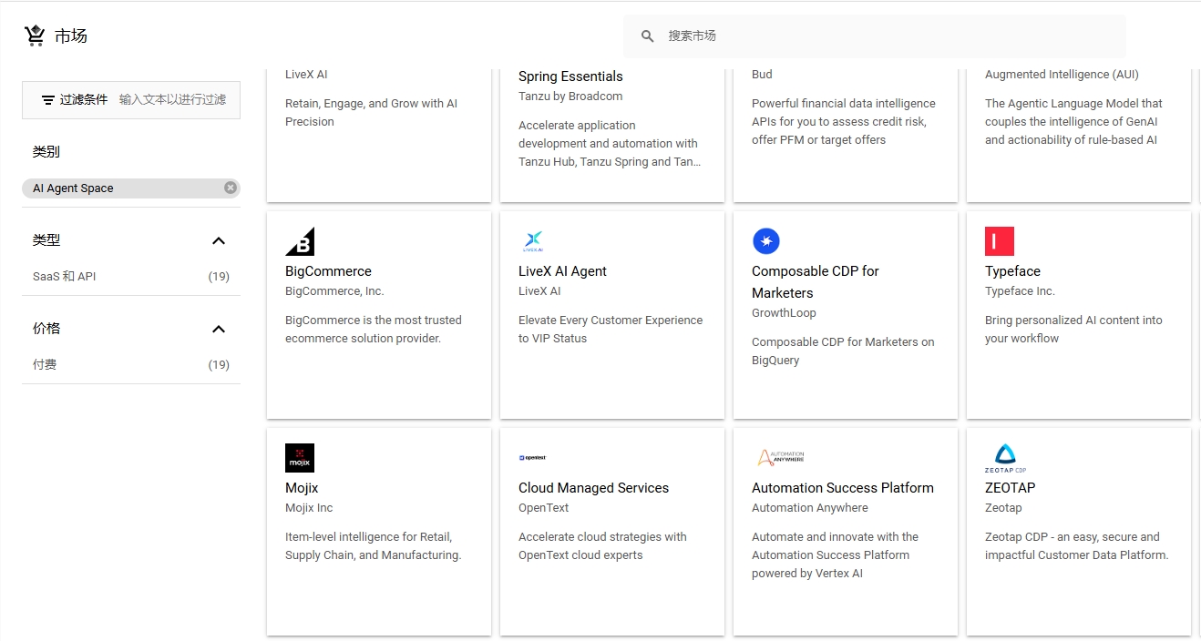
Task: Click the Mojix black square logo
Action: coord(300,457)
